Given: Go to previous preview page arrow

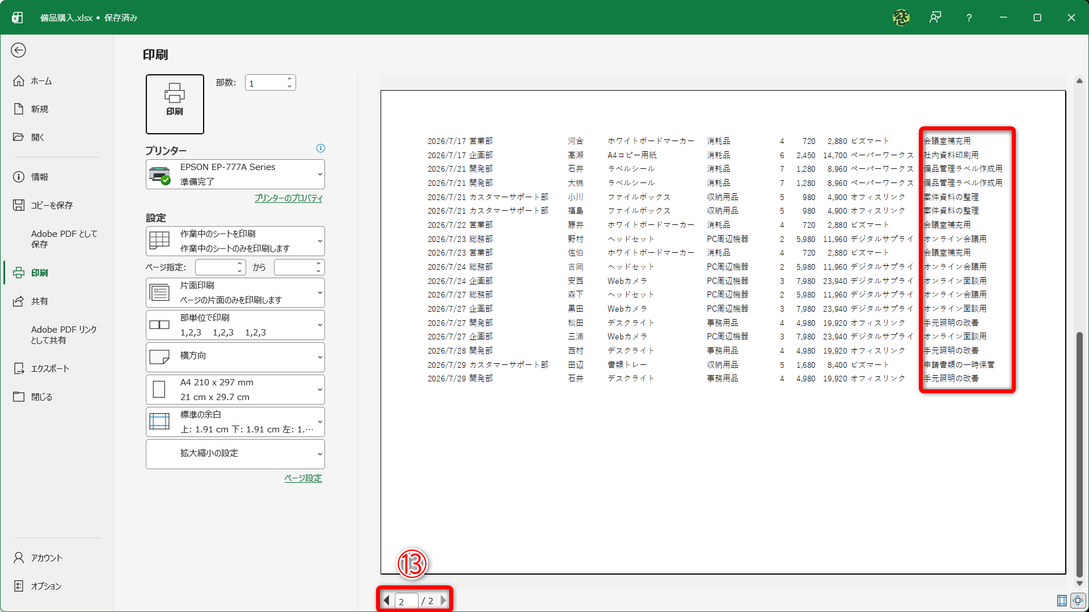Looking at the screenshot, I should pos(387,600).
